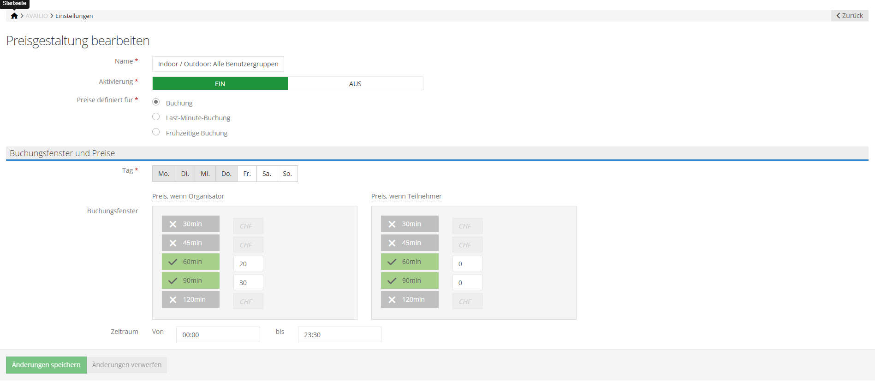Viewport: 875px width, 386px height.
Task: Select the Last-Minute-Buchung radio option
Action: pyautogui.click(x=156, y=117)
